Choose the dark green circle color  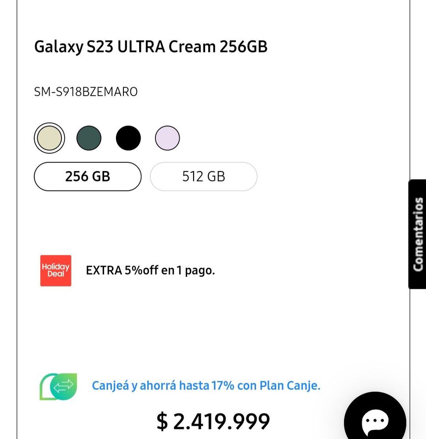pyautogui.click(x=89, y=138)
